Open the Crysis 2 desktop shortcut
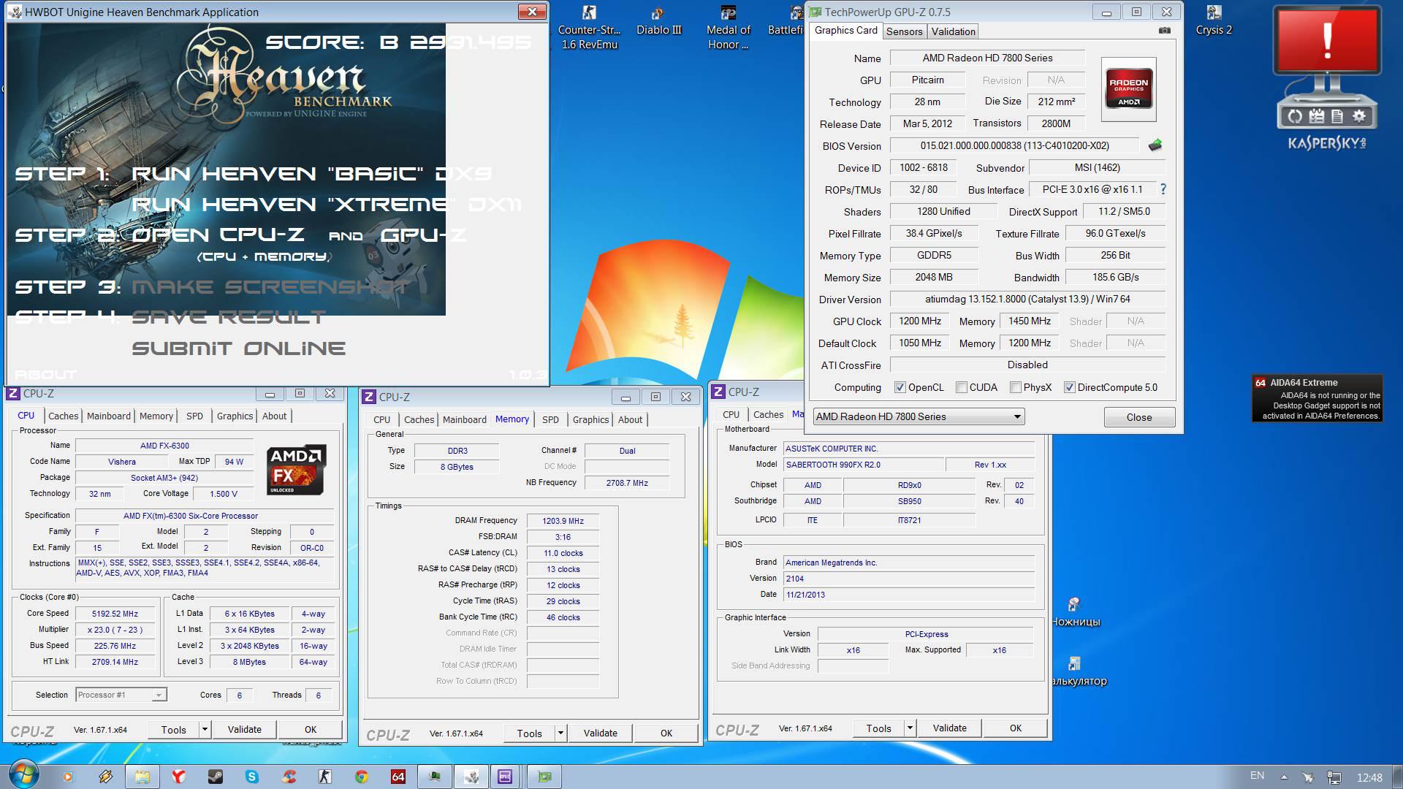 1214,20
